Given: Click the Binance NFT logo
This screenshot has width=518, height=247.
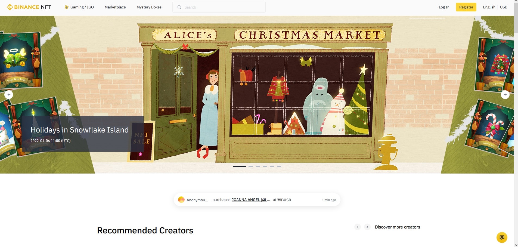Looking at the screenshot, I should click(29, 7).
